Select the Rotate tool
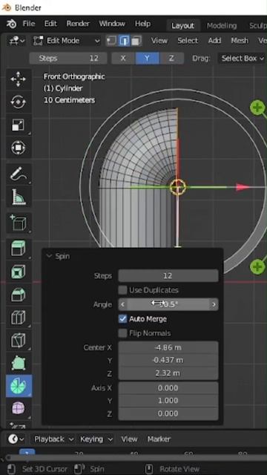Image resolution: width=267 pixels, height=475 pixels. click(x=19, y=102)
